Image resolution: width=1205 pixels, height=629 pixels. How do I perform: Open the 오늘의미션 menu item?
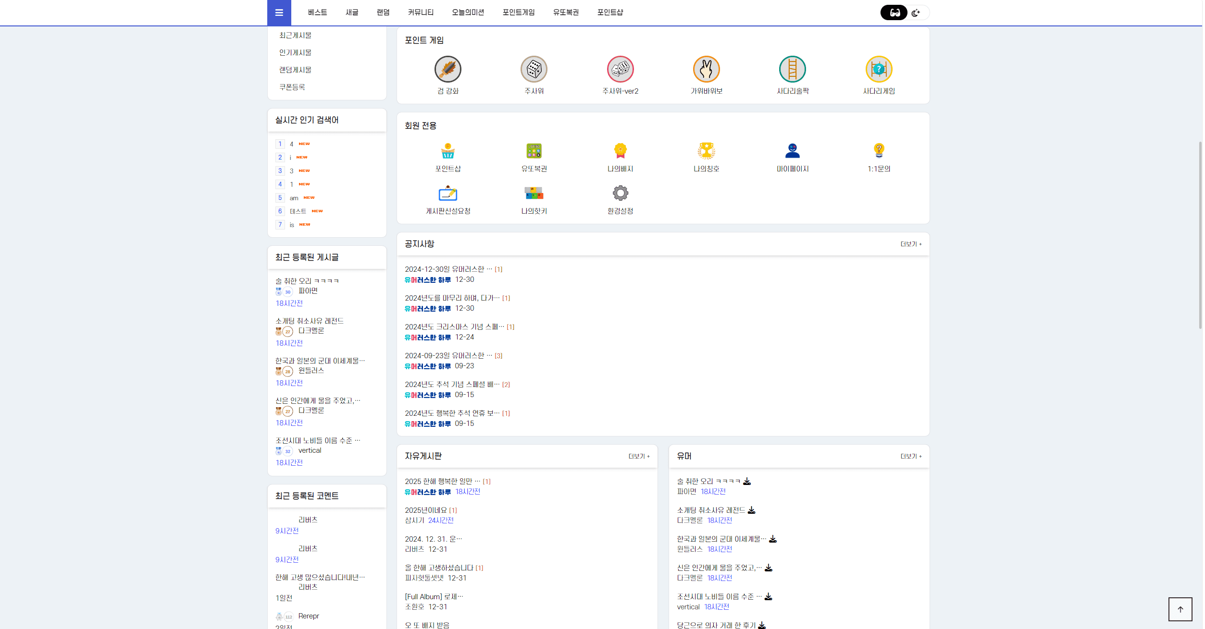(x=468, y=12)
